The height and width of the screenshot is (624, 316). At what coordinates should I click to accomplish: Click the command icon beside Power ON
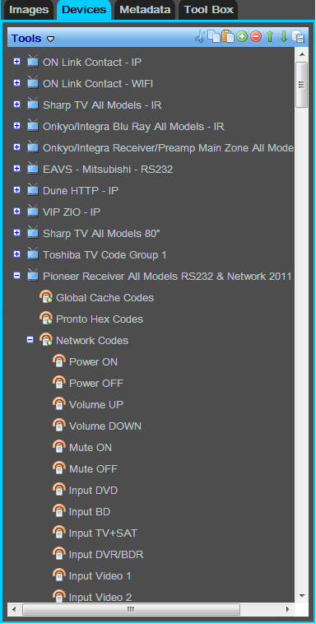click(x=59, y=361)
